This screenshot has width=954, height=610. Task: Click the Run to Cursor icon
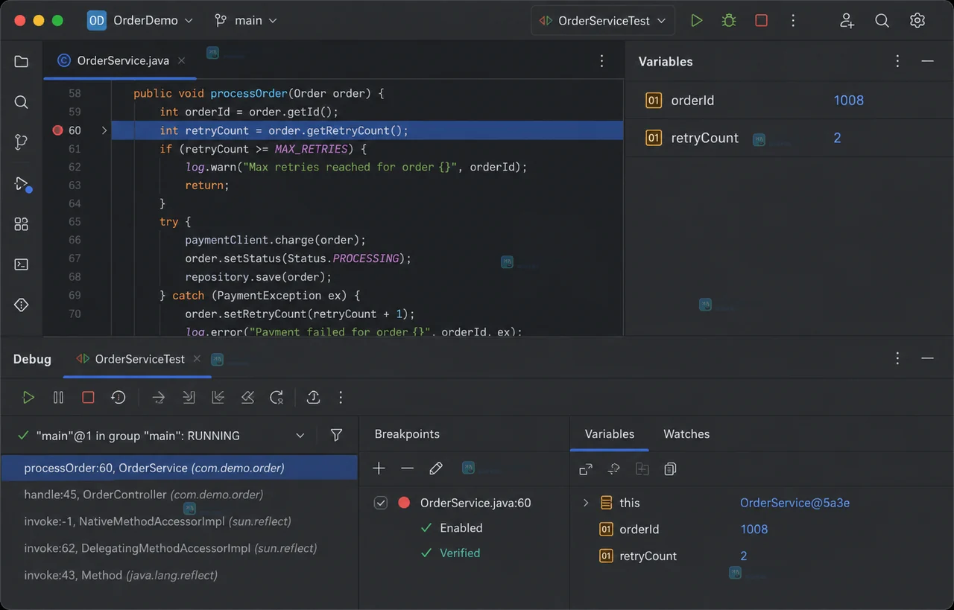(x=277, y=398)
